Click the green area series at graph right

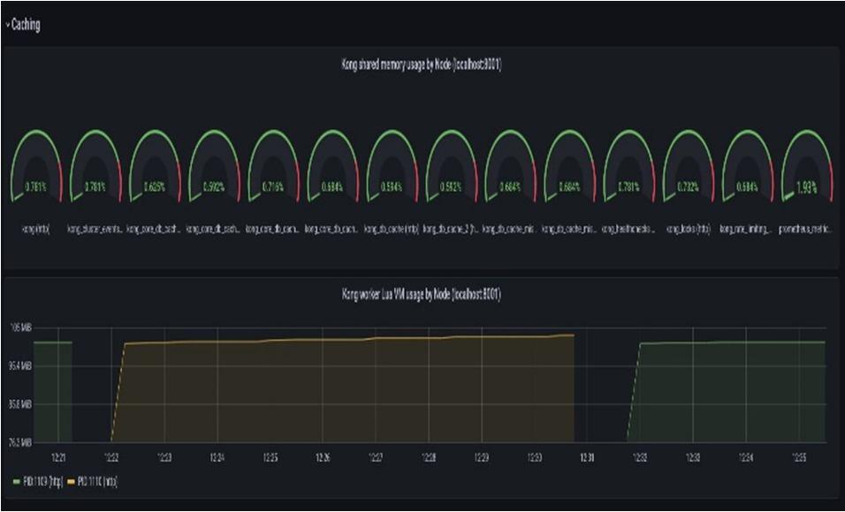coord(727,393)
